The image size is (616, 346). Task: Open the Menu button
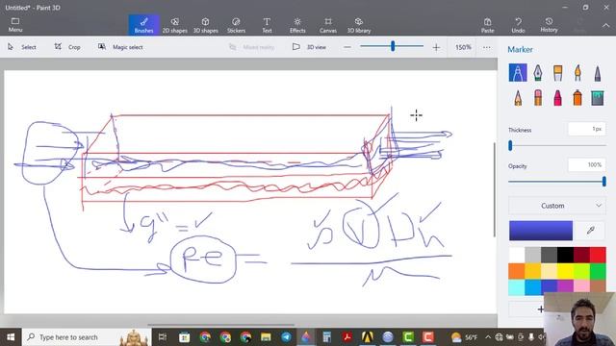15,25
